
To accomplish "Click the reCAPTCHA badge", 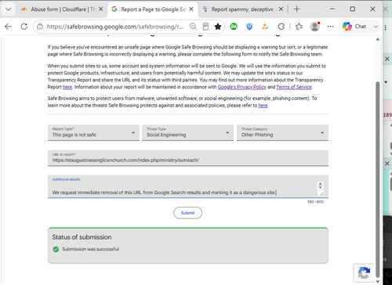I will (364, 273).
